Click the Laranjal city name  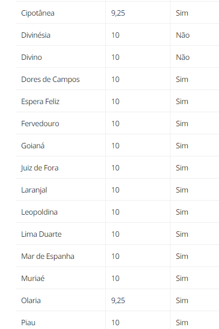click(x=34, y=190)
